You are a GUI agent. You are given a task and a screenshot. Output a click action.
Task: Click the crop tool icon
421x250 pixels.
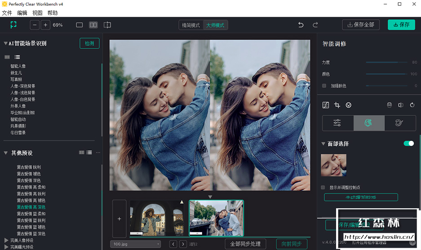pos(337,105)
